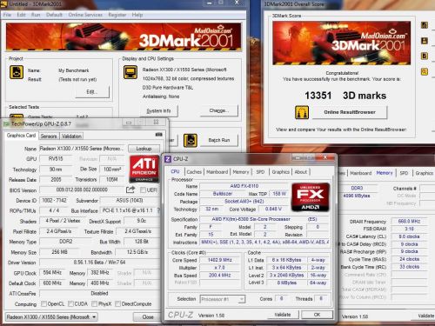
Task: Open the Online Services menu
Action: pyautogui.click(x=85, y=15)
